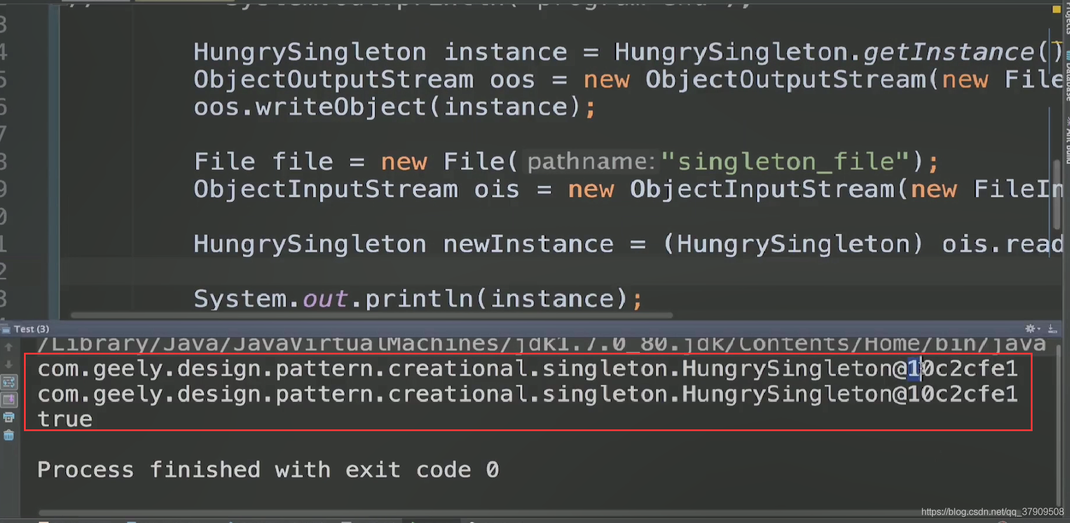Click the italic out field in println
The height and width of the screenshot is (523, 1070).
pyautogui.click(x=325, y=299)
